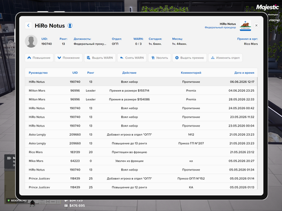Select the log row dated 23.05.2026 00:04
Image resolution: width=282 pixels, height=211 pixels.
click(141, 126)
